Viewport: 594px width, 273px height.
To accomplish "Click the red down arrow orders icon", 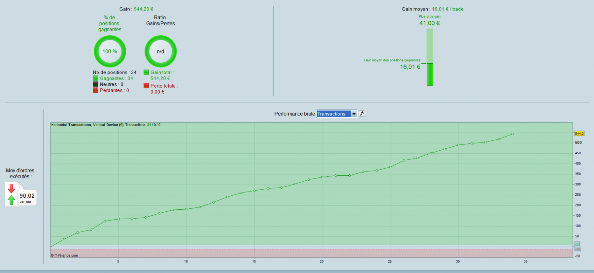I will (11, 189).
